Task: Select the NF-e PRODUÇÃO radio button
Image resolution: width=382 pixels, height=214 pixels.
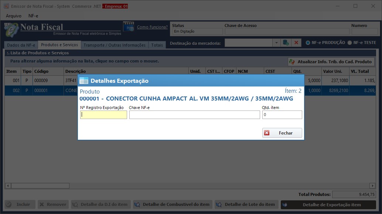Action: coord(308,43)
